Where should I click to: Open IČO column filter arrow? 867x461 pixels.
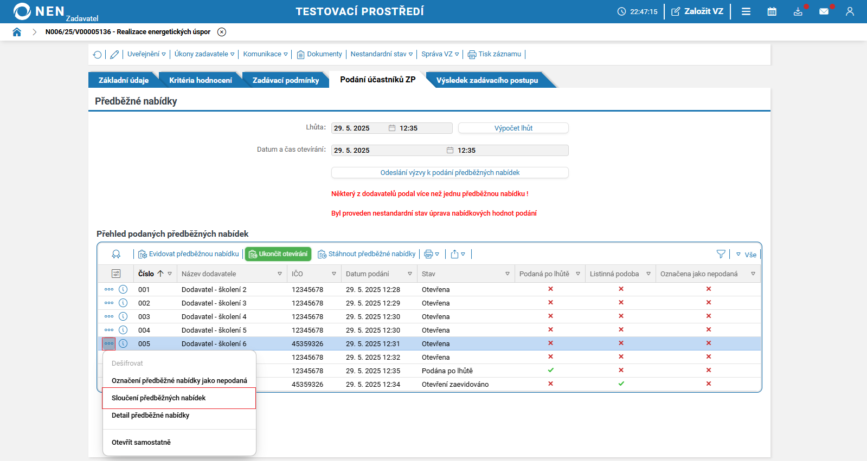point(334,274)
